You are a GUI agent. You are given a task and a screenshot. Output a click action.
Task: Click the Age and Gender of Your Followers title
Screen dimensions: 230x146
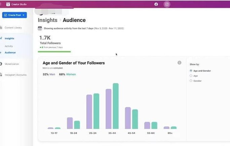tap(74, 63)
